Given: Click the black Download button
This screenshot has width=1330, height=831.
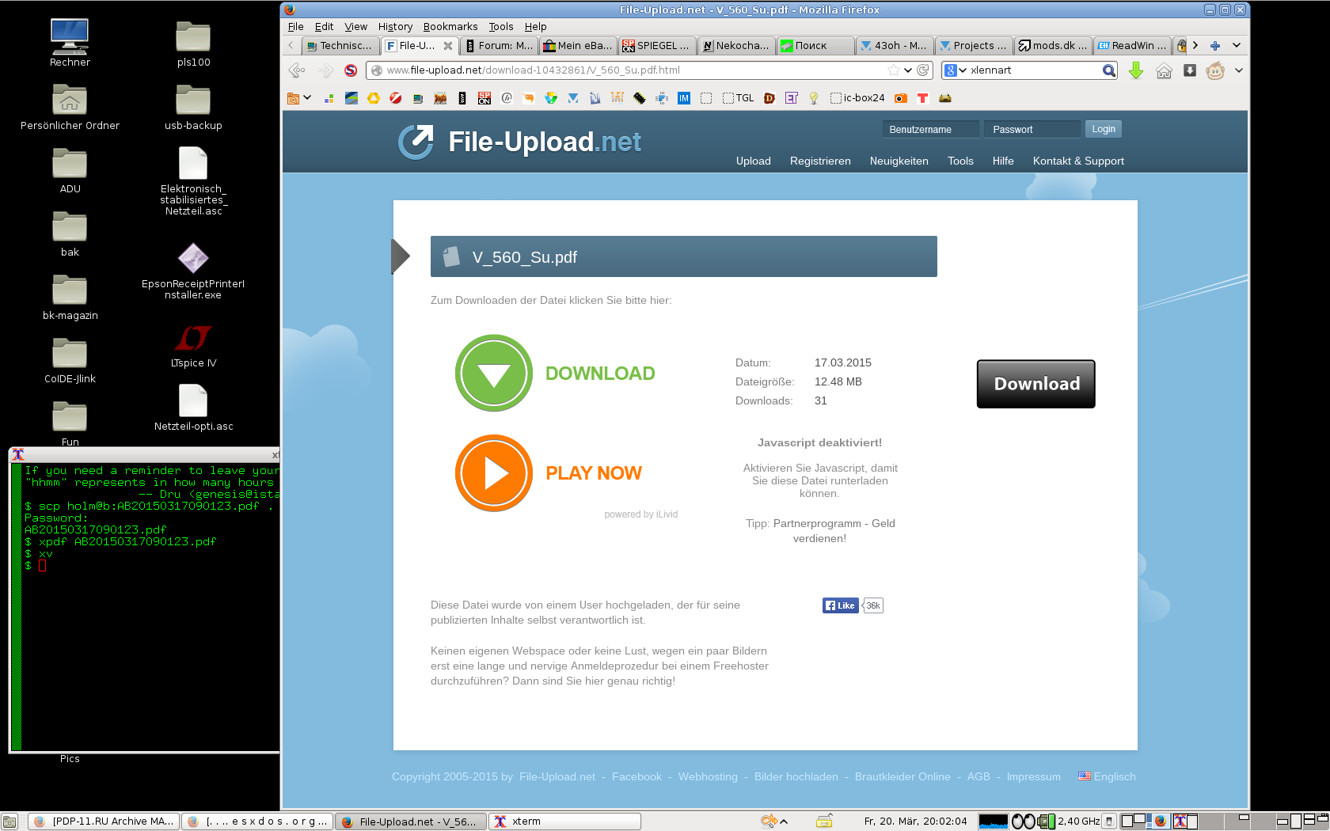Looking at the screenshot, I should point(1035,384).
